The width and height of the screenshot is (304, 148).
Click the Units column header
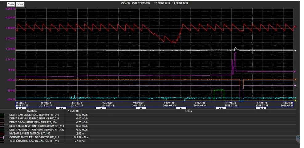188,111
